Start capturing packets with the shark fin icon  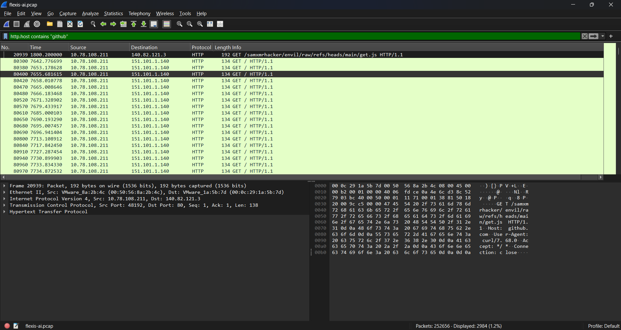(6, 24)
